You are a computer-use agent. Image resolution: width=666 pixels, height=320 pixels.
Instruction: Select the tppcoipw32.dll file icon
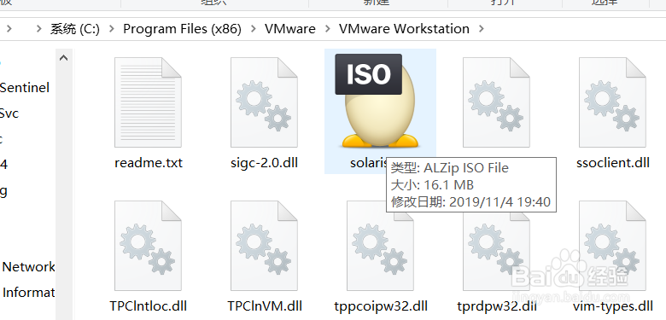[x=380, y=246]
